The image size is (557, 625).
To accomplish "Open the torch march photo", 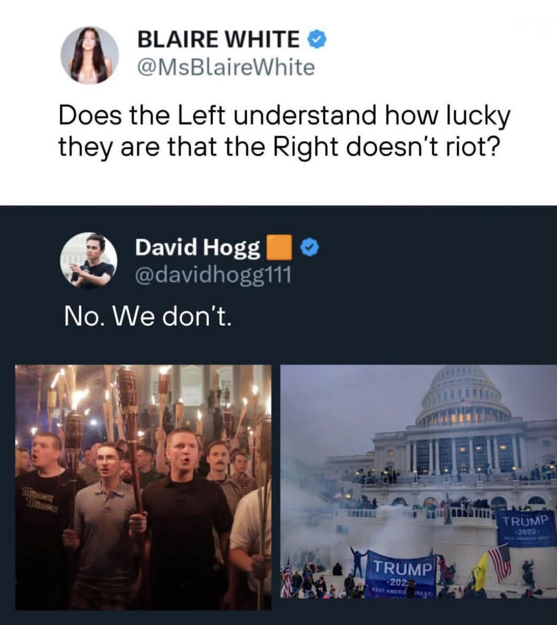I will click(x=144, y=487).
